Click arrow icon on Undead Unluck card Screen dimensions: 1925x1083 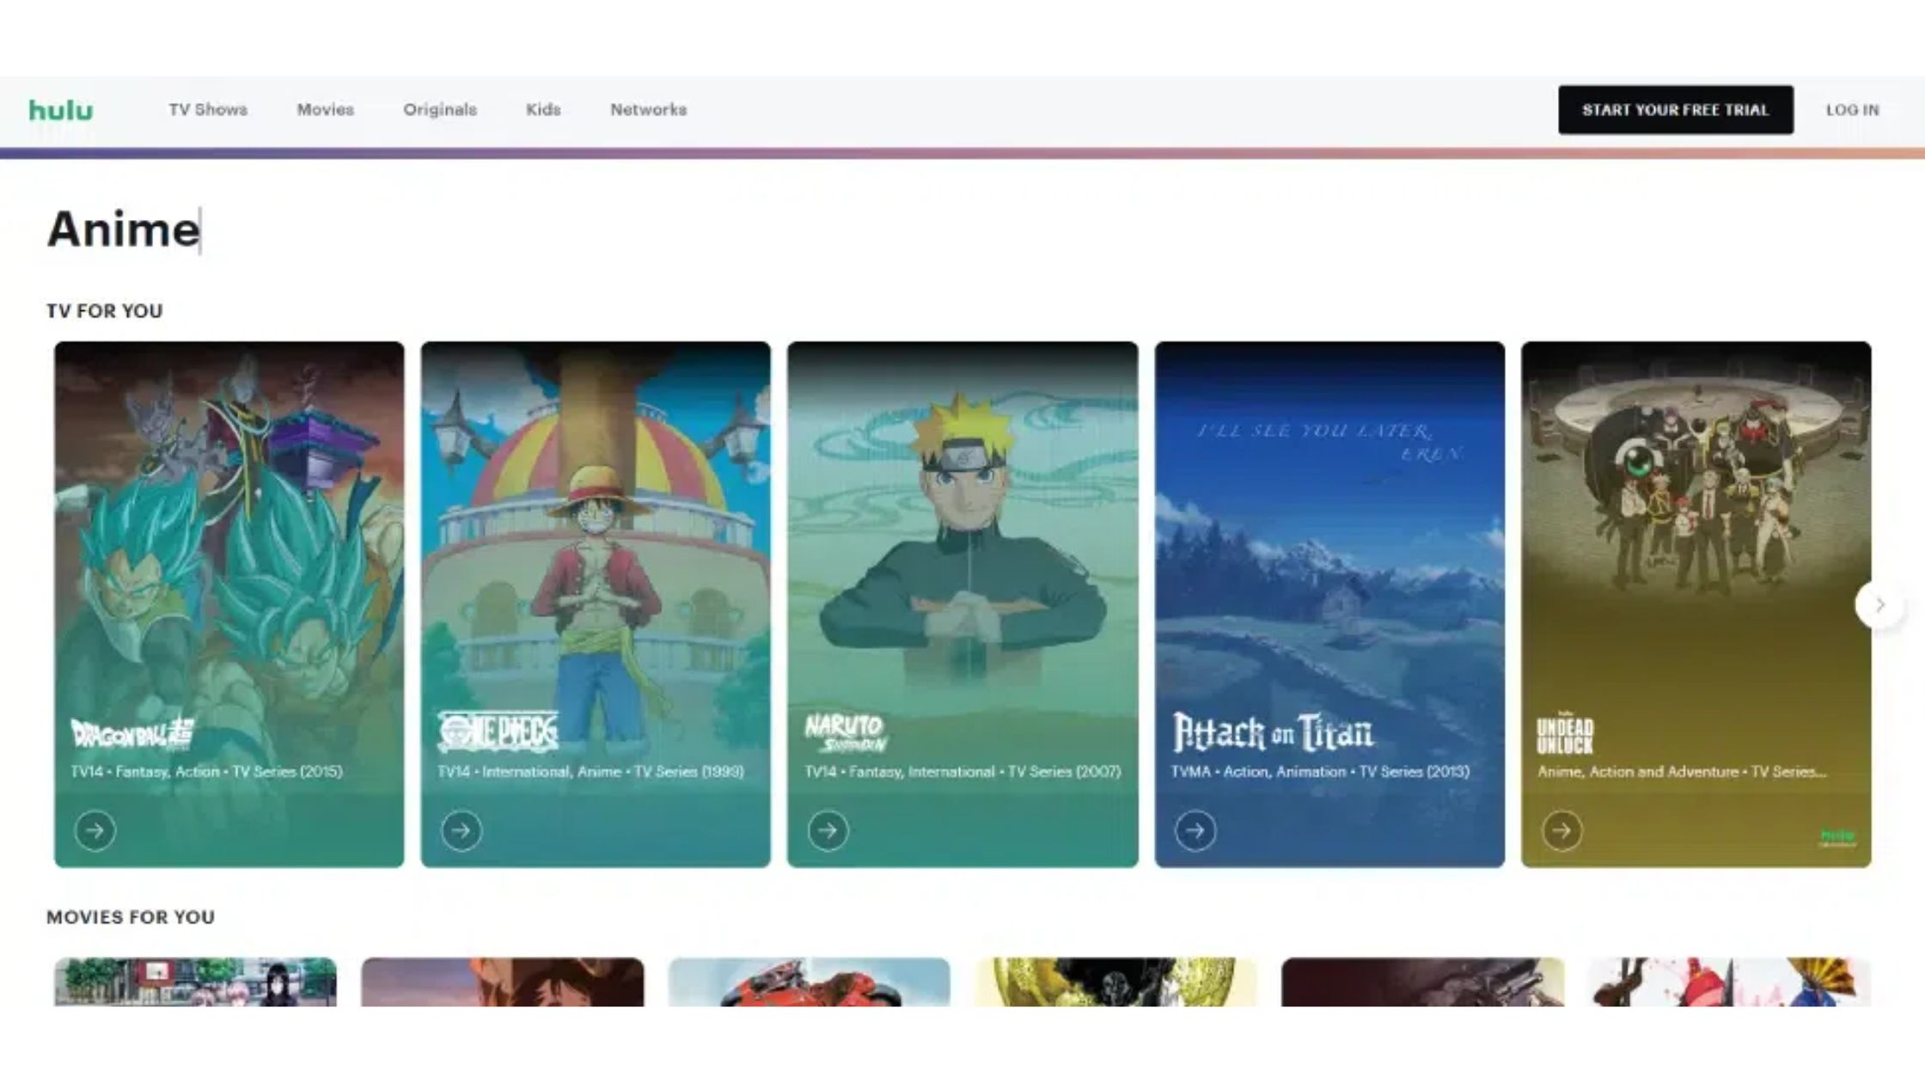1562,830
